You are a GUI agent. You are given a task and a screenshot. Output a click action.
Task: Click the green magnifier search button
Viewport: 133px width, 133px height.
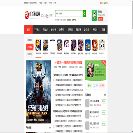pos(84,13)
